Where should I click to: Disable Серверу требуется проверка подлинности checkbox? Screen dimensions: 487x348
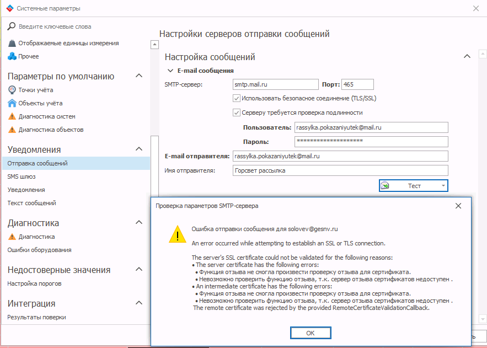[x=237, y=113]
